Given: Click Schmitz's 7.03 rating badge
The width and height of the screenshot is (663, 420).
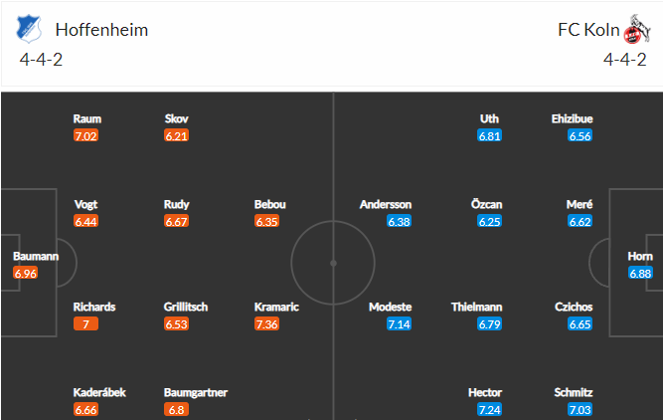Looking at the screenshot, I should coord(580,409).
